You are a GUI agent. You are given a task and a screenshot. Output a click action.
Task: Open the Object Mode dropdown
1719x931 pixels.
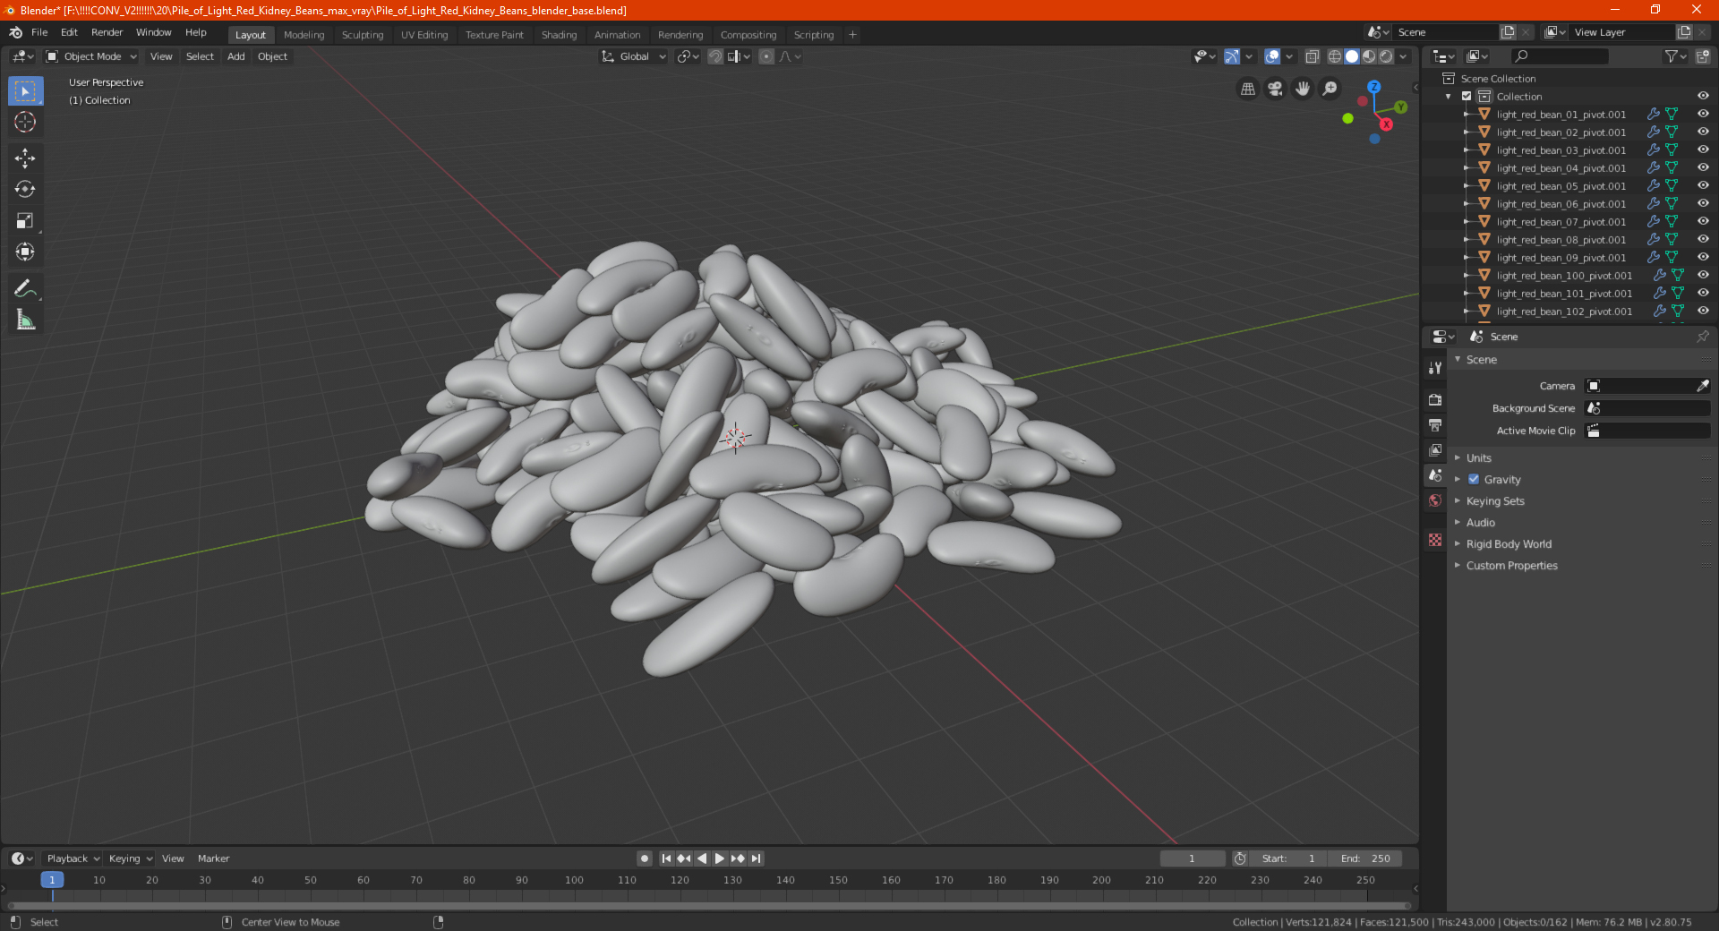point(91,56)
